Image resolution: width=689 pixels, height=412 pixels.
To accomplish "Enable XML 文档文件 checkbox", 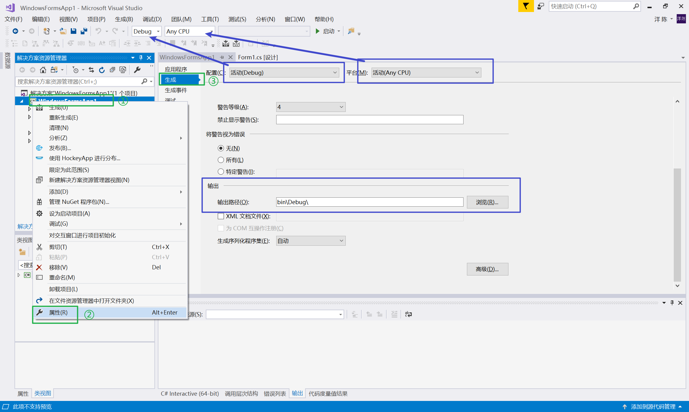I will coord(221,216).
